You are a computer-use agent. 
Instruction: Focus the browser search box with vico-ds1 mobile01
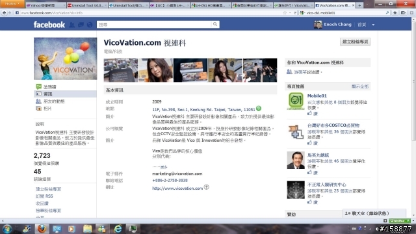[344, 13]
